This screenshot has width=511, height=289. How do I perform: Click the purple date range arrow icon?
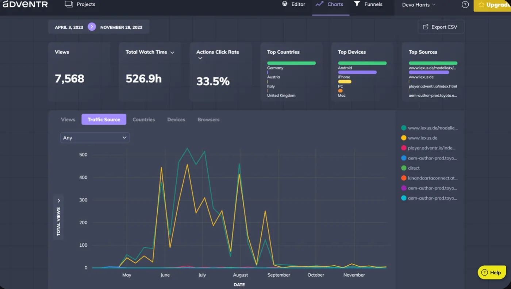pyautogui.click(x=92, y=27)
